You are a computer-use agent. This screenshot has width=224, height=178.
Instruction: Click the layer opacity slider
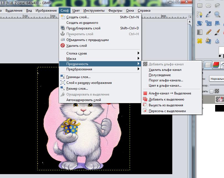point(217,85)
